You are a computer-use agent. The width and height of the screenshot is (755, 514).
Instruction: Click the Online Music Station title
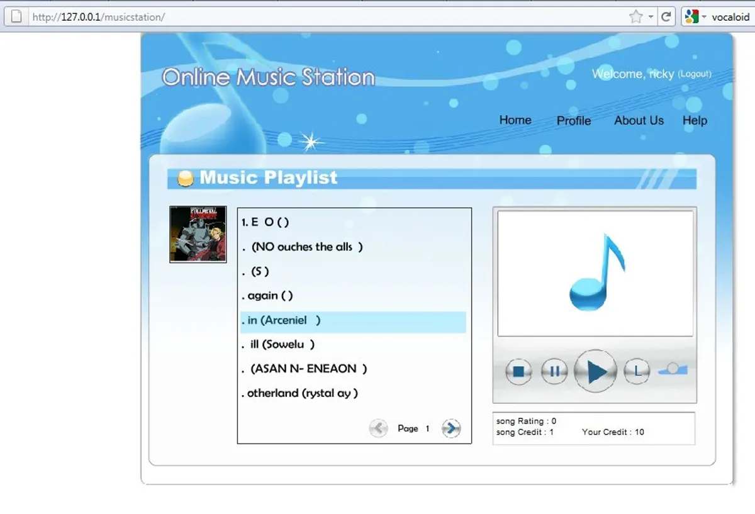pos(269,77)
